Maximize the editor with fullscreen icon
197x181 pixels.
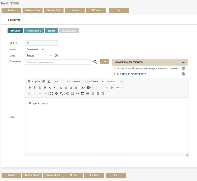pos(51,94)
